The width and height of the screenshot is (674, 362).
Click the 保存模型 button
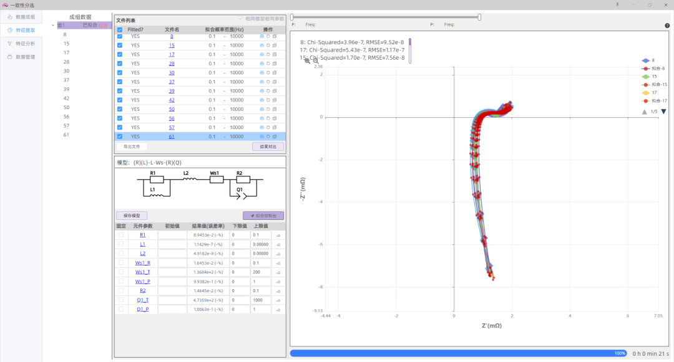pyautogui.click(x=132, y=216)
